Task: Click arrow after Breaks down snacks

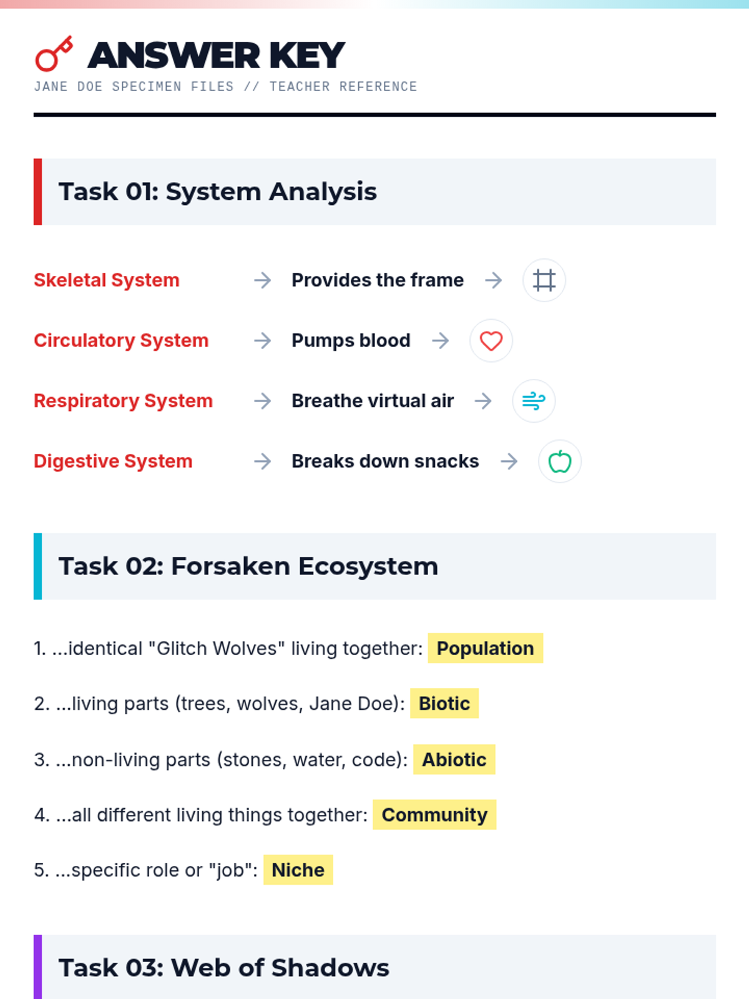Action: (x=509, y=461)
